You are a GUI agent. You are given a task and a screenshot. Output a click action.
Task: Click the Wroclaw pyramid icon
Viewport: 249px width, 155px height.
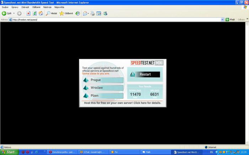(x=86, y=88)
